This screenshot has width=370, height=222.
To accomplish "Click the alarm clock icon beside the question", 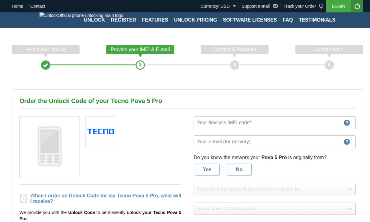I will (x=23, y=198).
